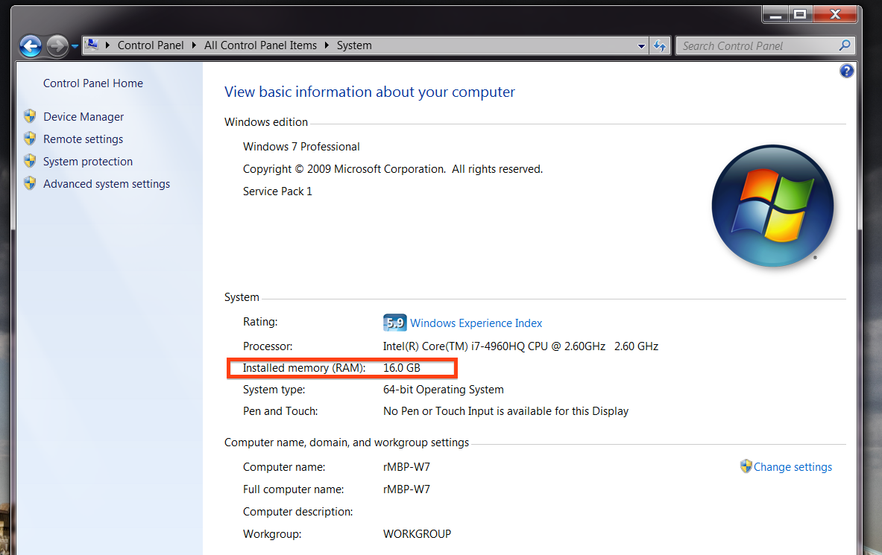This screenshot has width=882, height=555.
Task: Click the Back navigation arrow button
Action: click(31, 45)
